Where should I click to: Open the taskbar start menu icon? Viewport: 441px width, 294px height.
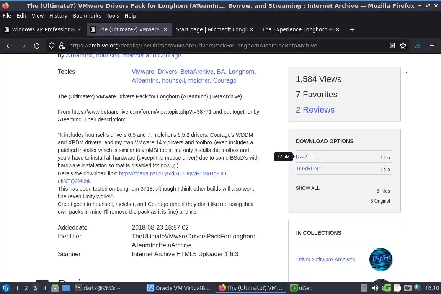[x=6, y=288]
